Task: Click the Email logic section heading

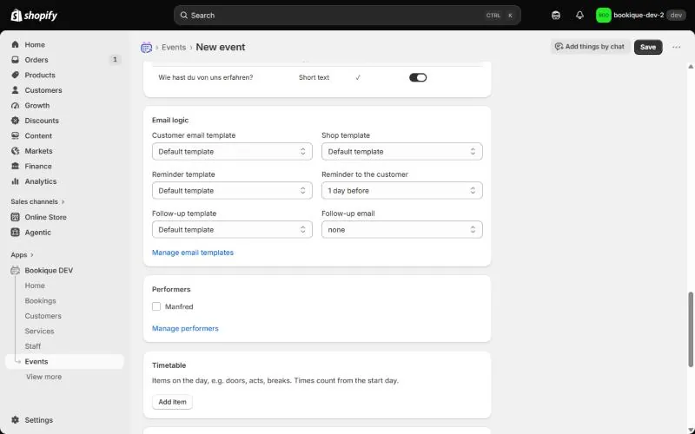Action: point(170,120)
